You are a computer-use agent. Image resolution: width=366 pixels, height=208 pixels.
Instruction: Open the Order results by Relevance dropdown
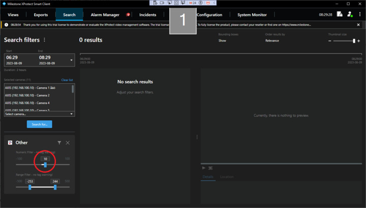click(x=272, y=41)
